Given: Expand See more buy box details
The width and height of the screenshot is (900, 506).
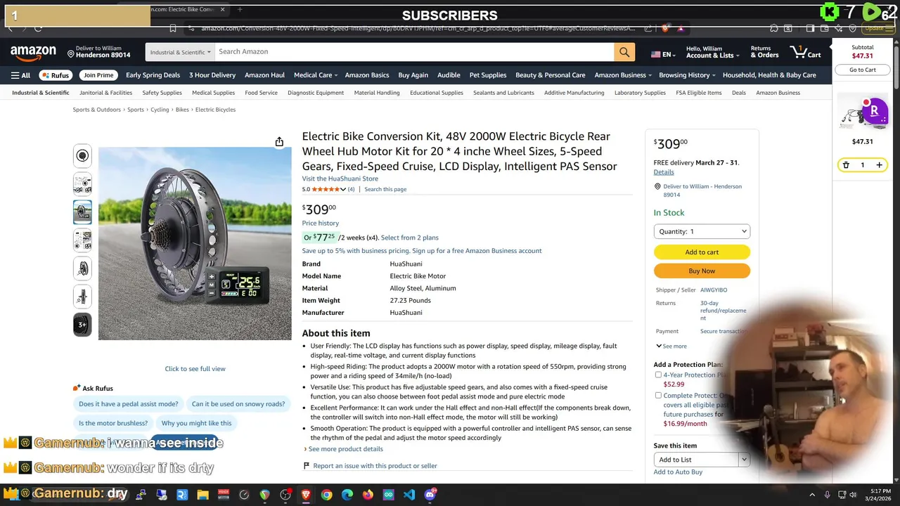Looking at the screenshot, I should [x=671, y=346].
